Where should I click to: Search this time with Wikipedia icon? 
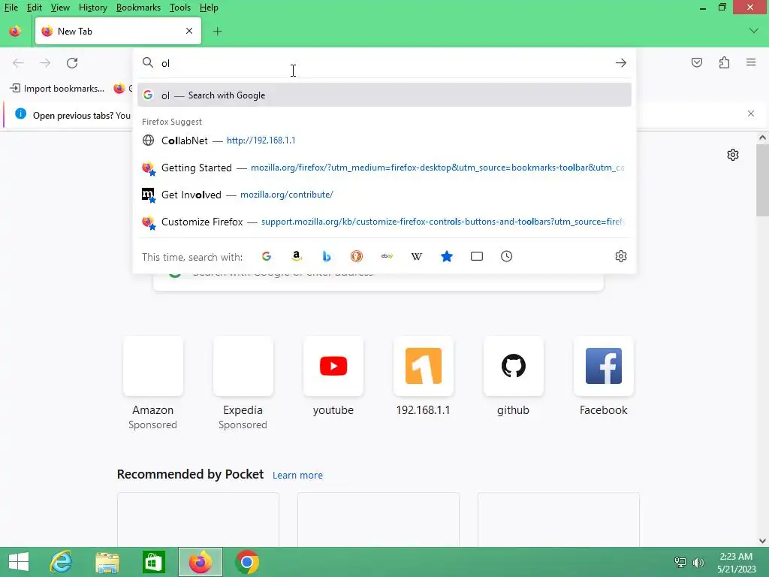click(416, 256)
